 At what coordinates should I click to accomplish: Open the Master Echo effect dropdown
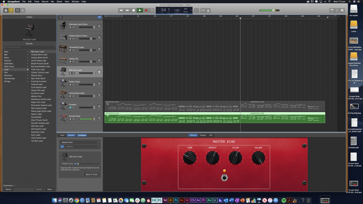[80, 142]
